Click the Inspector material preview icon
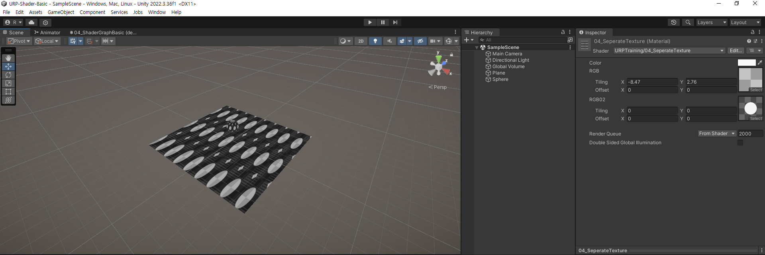 point(585,45)
